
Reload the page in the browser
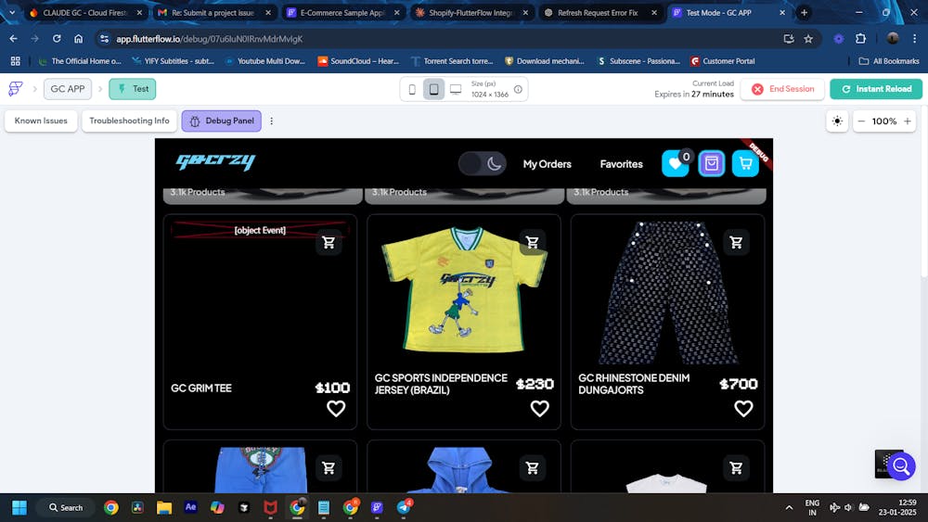[x=57, y=38]
